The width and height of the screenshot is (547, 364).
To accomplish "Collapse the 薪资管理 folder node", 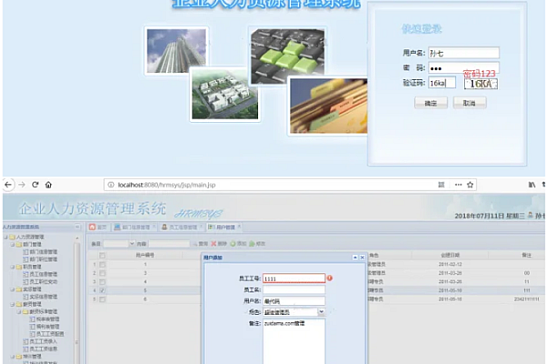I will point(12,304).
